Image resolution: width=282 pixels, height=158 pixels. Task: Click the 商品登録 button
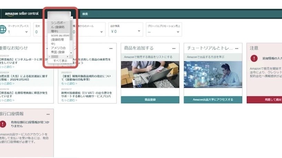tap(150, 100)
